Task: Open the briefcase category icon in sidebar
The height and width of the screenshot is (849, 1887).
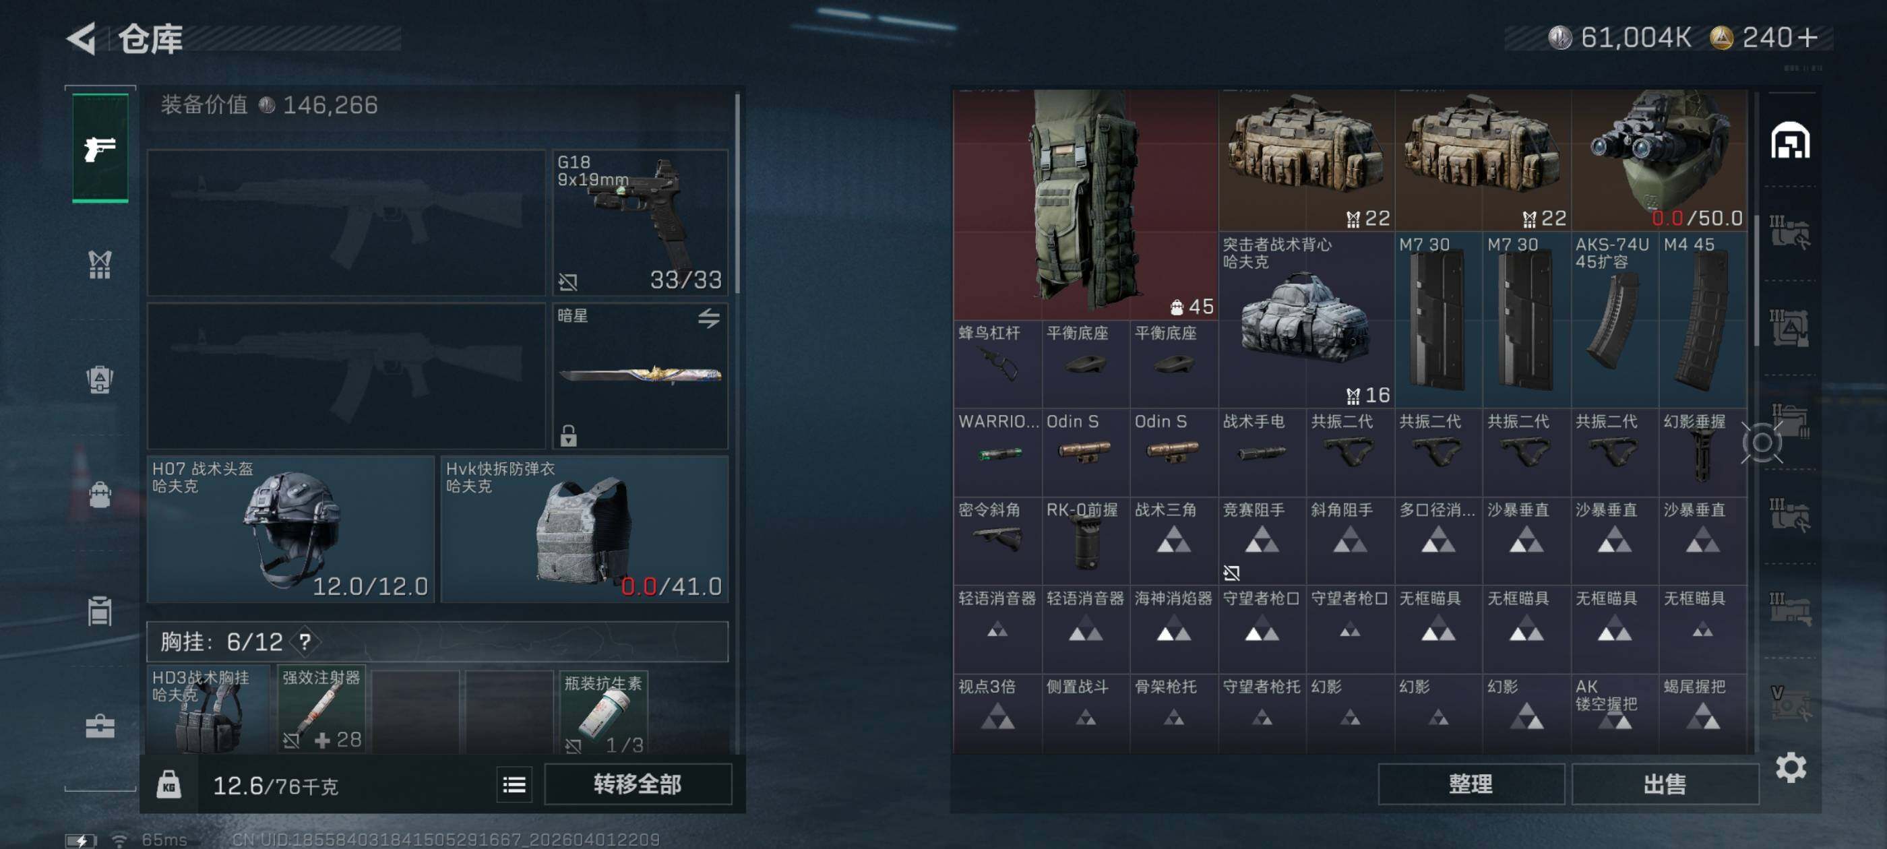Action: pos(100,726)
